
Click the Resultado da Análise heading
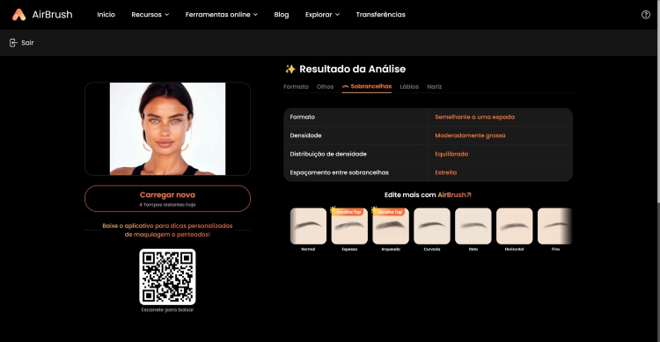(x=352, y=69)
